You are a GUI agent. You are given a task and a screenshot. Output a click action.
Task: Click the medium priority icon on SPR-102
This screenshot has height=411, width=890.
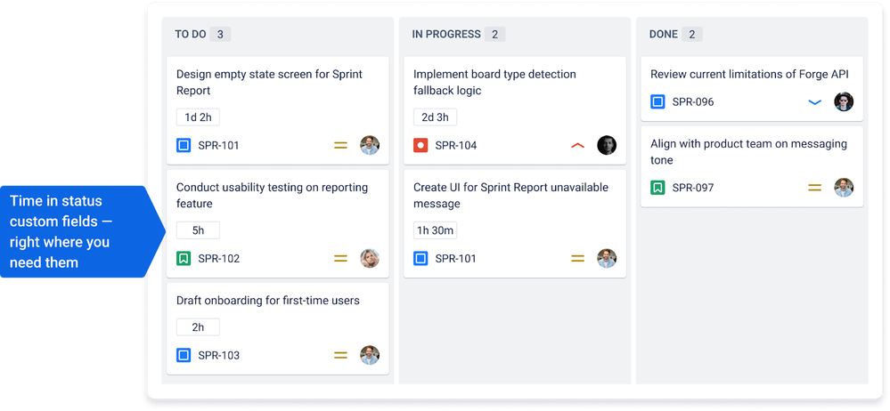click(340, 259)
